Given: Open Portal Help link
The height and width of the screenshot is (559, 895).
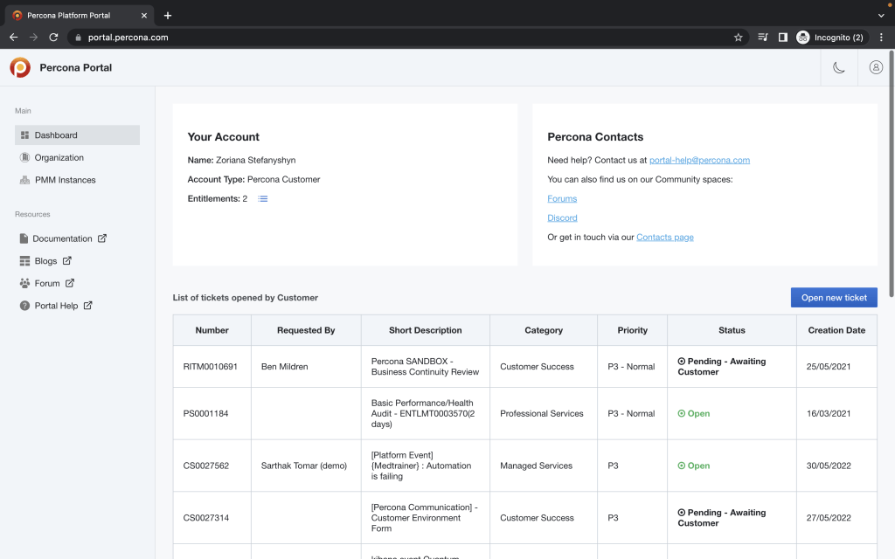Looking at the screenshot, I should click(56, 306).
